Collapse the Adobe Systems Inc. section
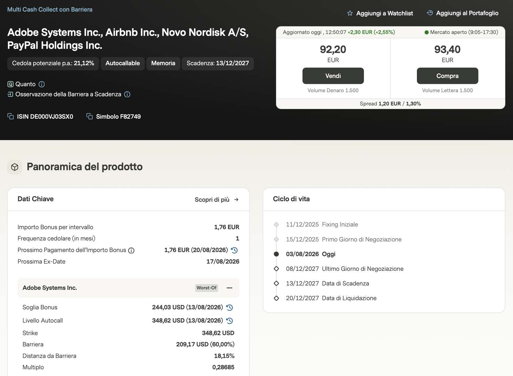The image size is (513, 376). tap(230, 288)
